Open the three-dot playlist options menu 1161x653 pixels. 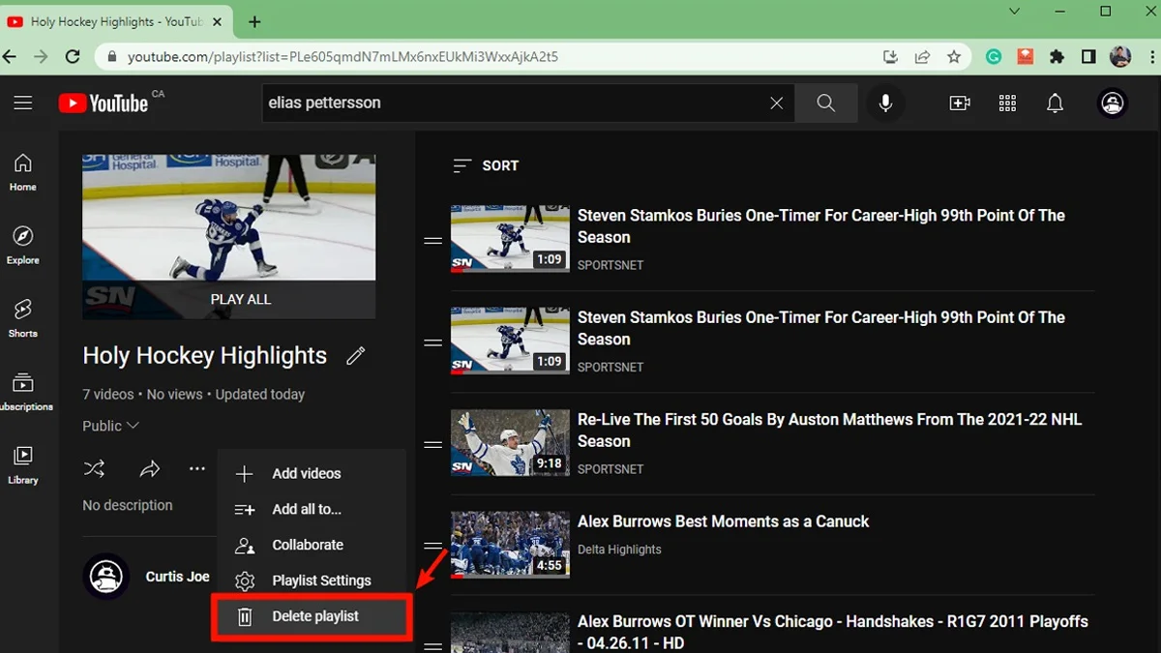pos(197,469)
